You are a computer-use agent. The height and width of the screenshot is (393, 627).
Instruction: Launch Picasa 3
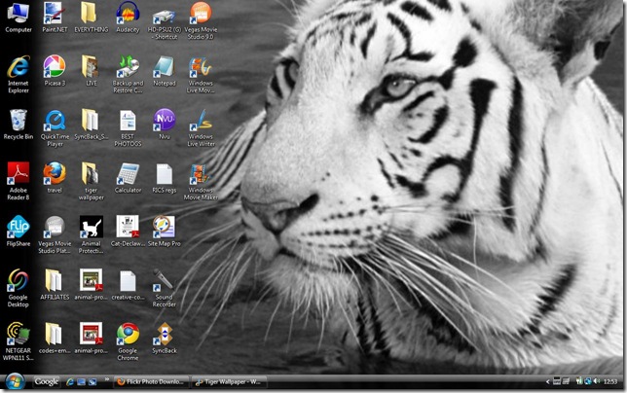click(55, 71)
